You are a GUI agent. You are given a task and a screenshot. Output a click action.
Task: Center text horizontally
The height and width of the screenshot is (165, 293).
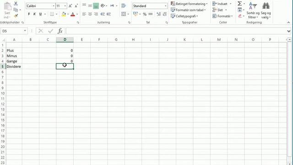pyautogui.click(x=90, y=14)
